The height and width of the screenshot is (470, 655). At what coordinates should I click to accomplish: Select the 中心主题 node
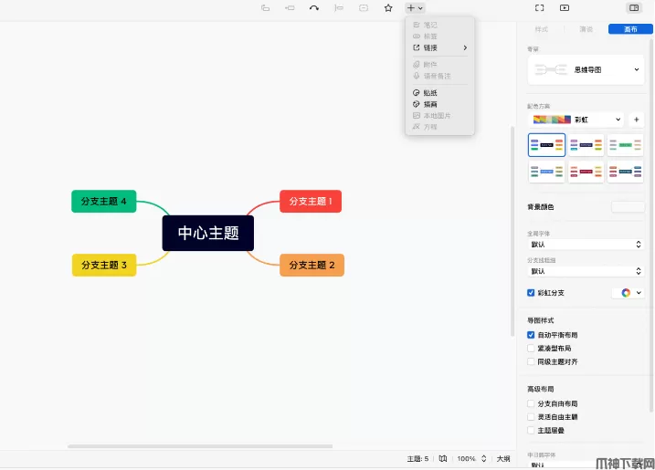[208, 234]
